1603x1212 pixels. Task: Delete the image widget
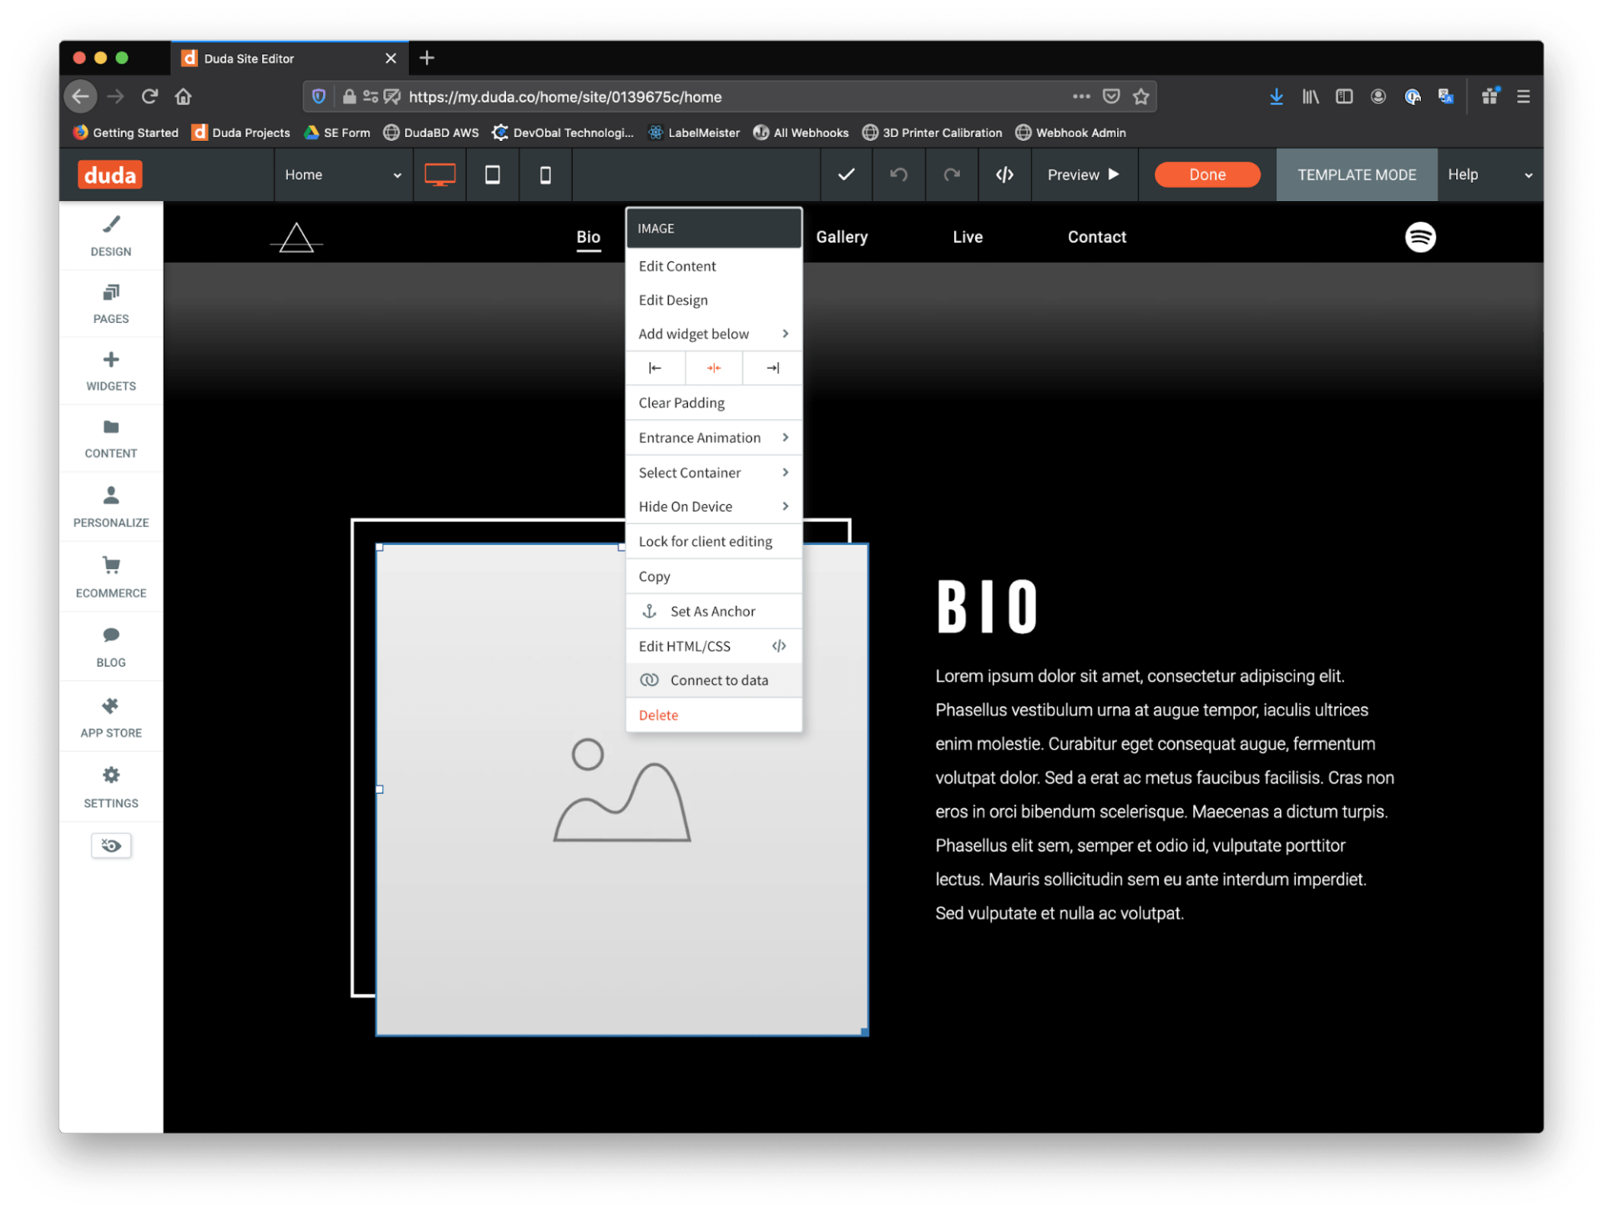[x=713, y=715]
